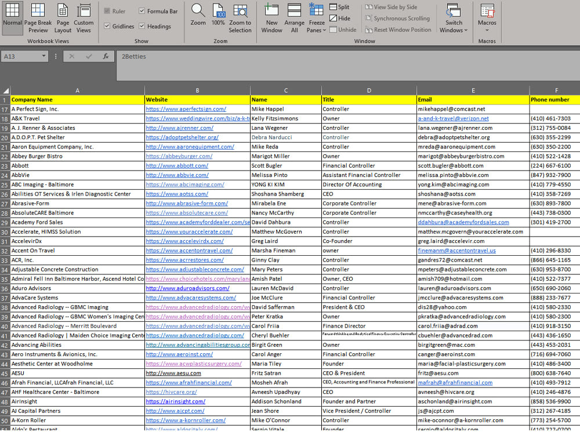Screen dimensions: 580x435
Task: Select the cell Mike Happel
Action: [x=285, y=109]
